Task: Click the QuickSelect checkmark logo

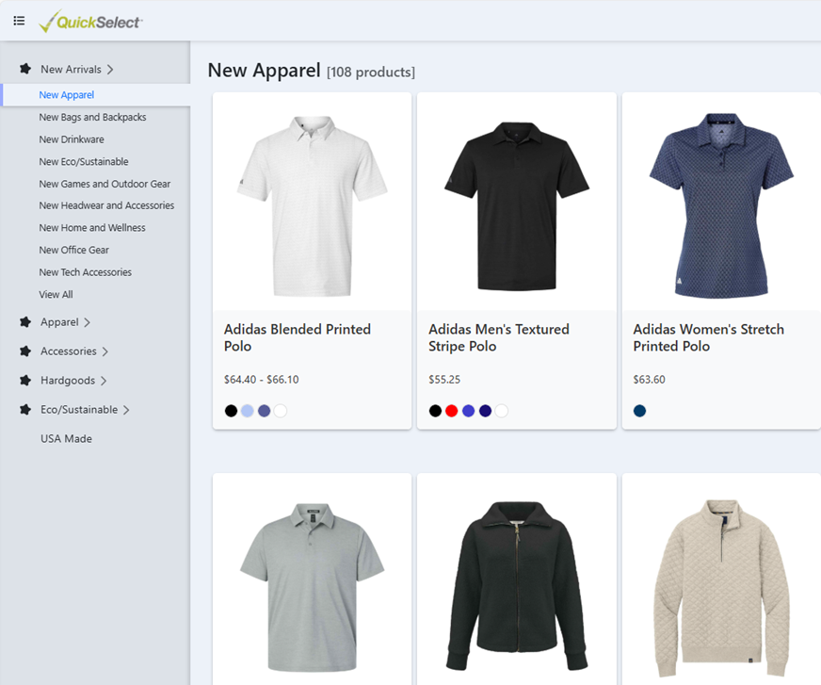Action: 48,20
